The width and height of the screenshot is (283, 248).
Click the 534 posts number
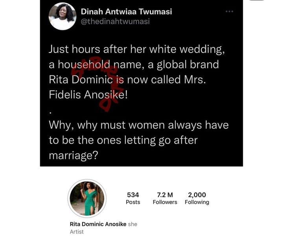133,195
